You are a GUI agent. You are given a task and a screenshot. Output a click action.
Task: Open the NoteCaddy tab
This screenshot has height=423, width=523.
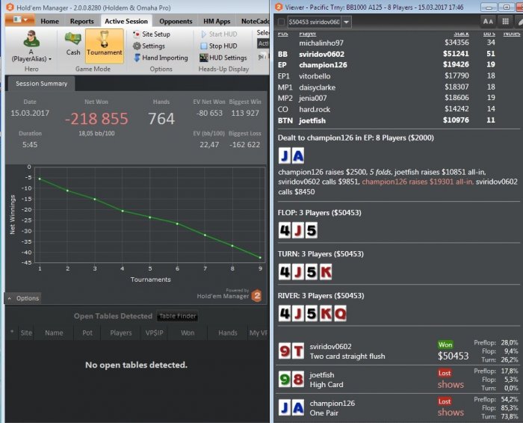tap(255, 21)
